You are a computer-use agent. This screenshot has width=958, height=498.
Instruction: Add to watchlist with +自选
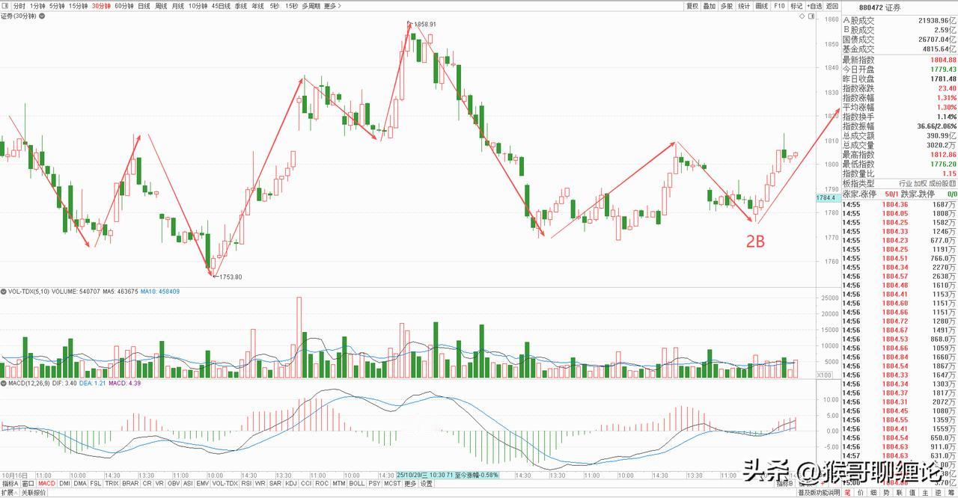[814, 5]
